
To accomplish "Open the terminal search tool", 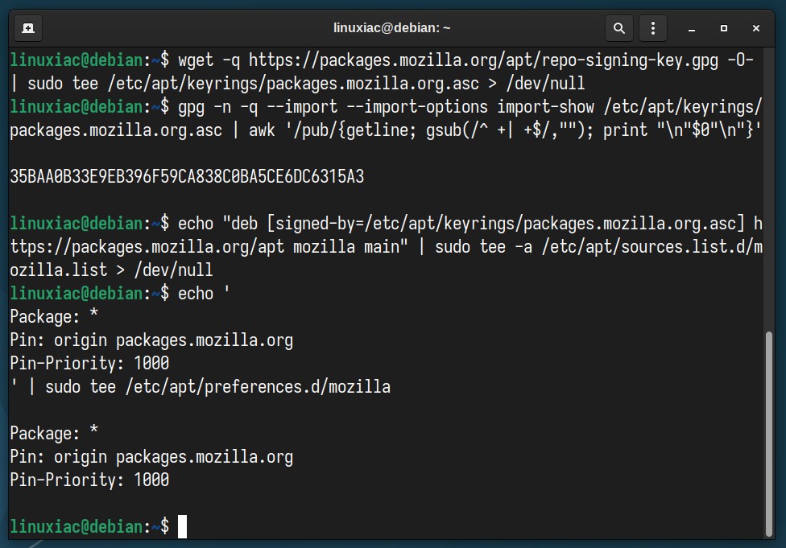I will [x=619, y=28].
